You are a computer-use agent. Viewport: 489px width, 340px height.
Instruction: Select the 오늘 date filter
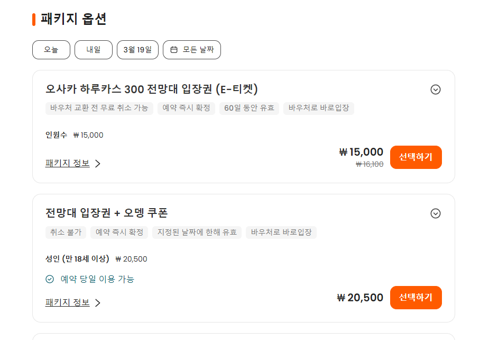click(x=51, y=50)
